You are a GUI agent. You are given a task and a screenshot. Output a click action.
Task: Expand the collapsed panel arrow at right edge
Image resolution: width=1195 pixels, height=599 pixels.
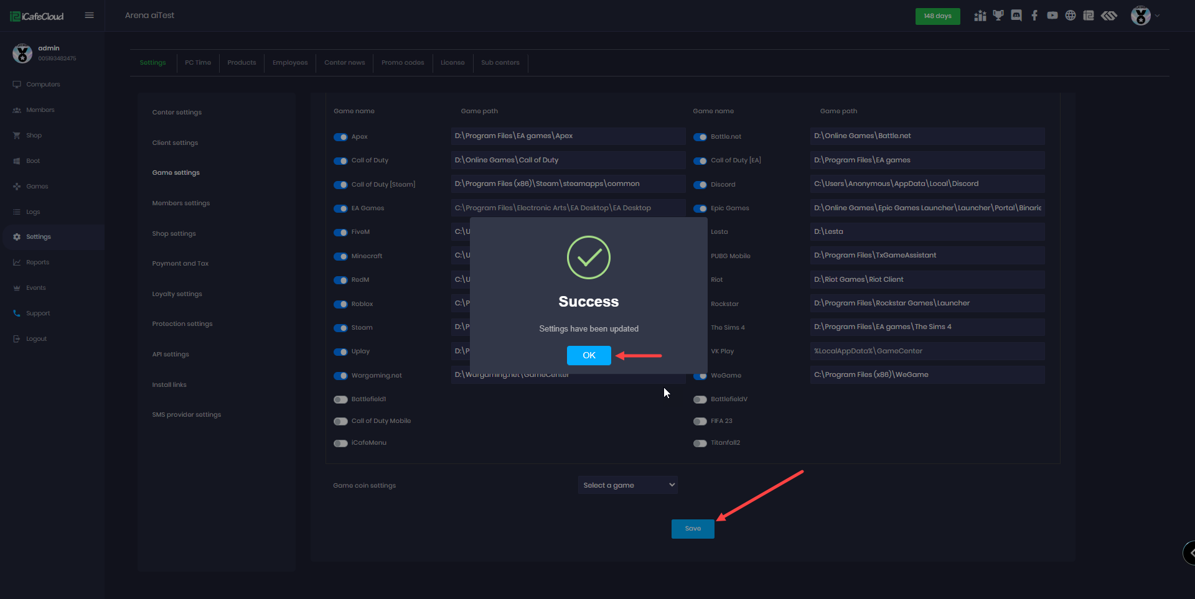[x=1190, y=552]
